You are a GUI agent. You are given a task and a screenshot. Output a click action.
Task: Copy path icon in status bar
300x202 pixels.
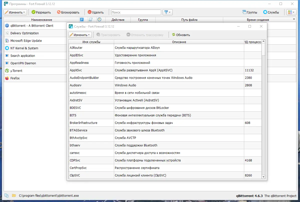[x=7, y=195]
